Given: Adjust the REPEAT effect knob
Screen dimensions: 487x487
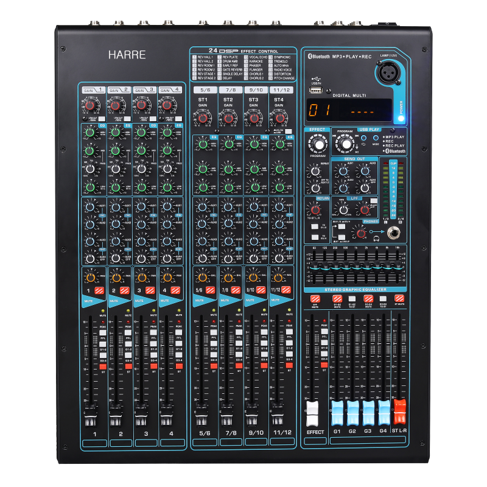Looking at the screenshot, I should pos(314,171).
